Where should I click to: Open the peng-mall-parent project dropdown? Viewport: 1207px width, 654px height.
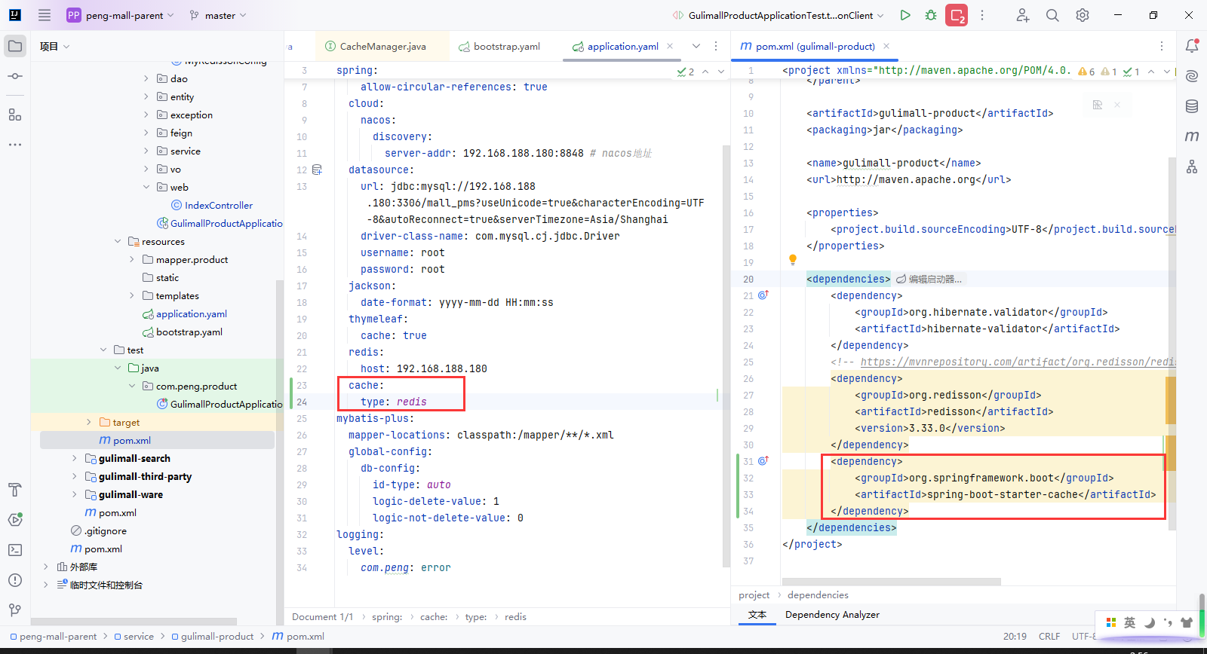click(120, 15)
